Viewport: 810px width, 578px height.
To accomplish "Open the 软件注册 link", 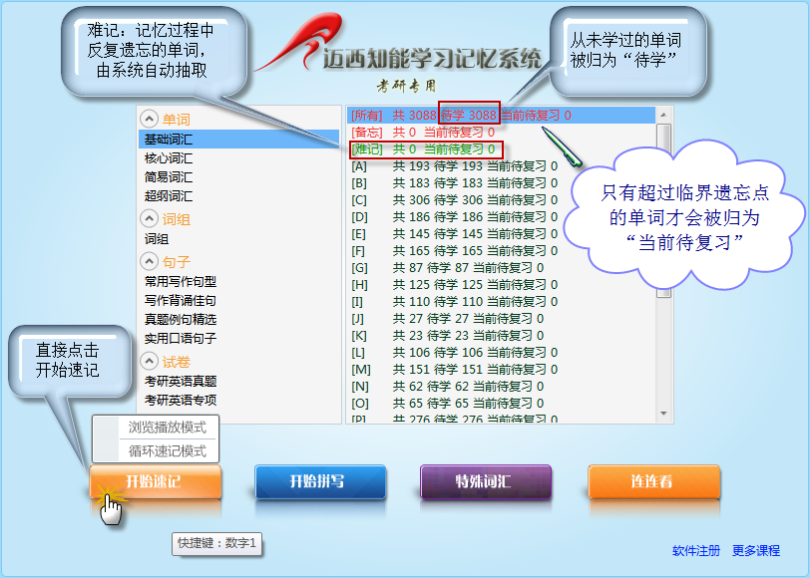I will pyautogui.click(x=696, y=551).
